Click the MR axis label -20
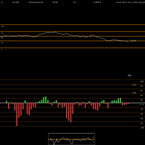145x145 pixels. (142, 109)
